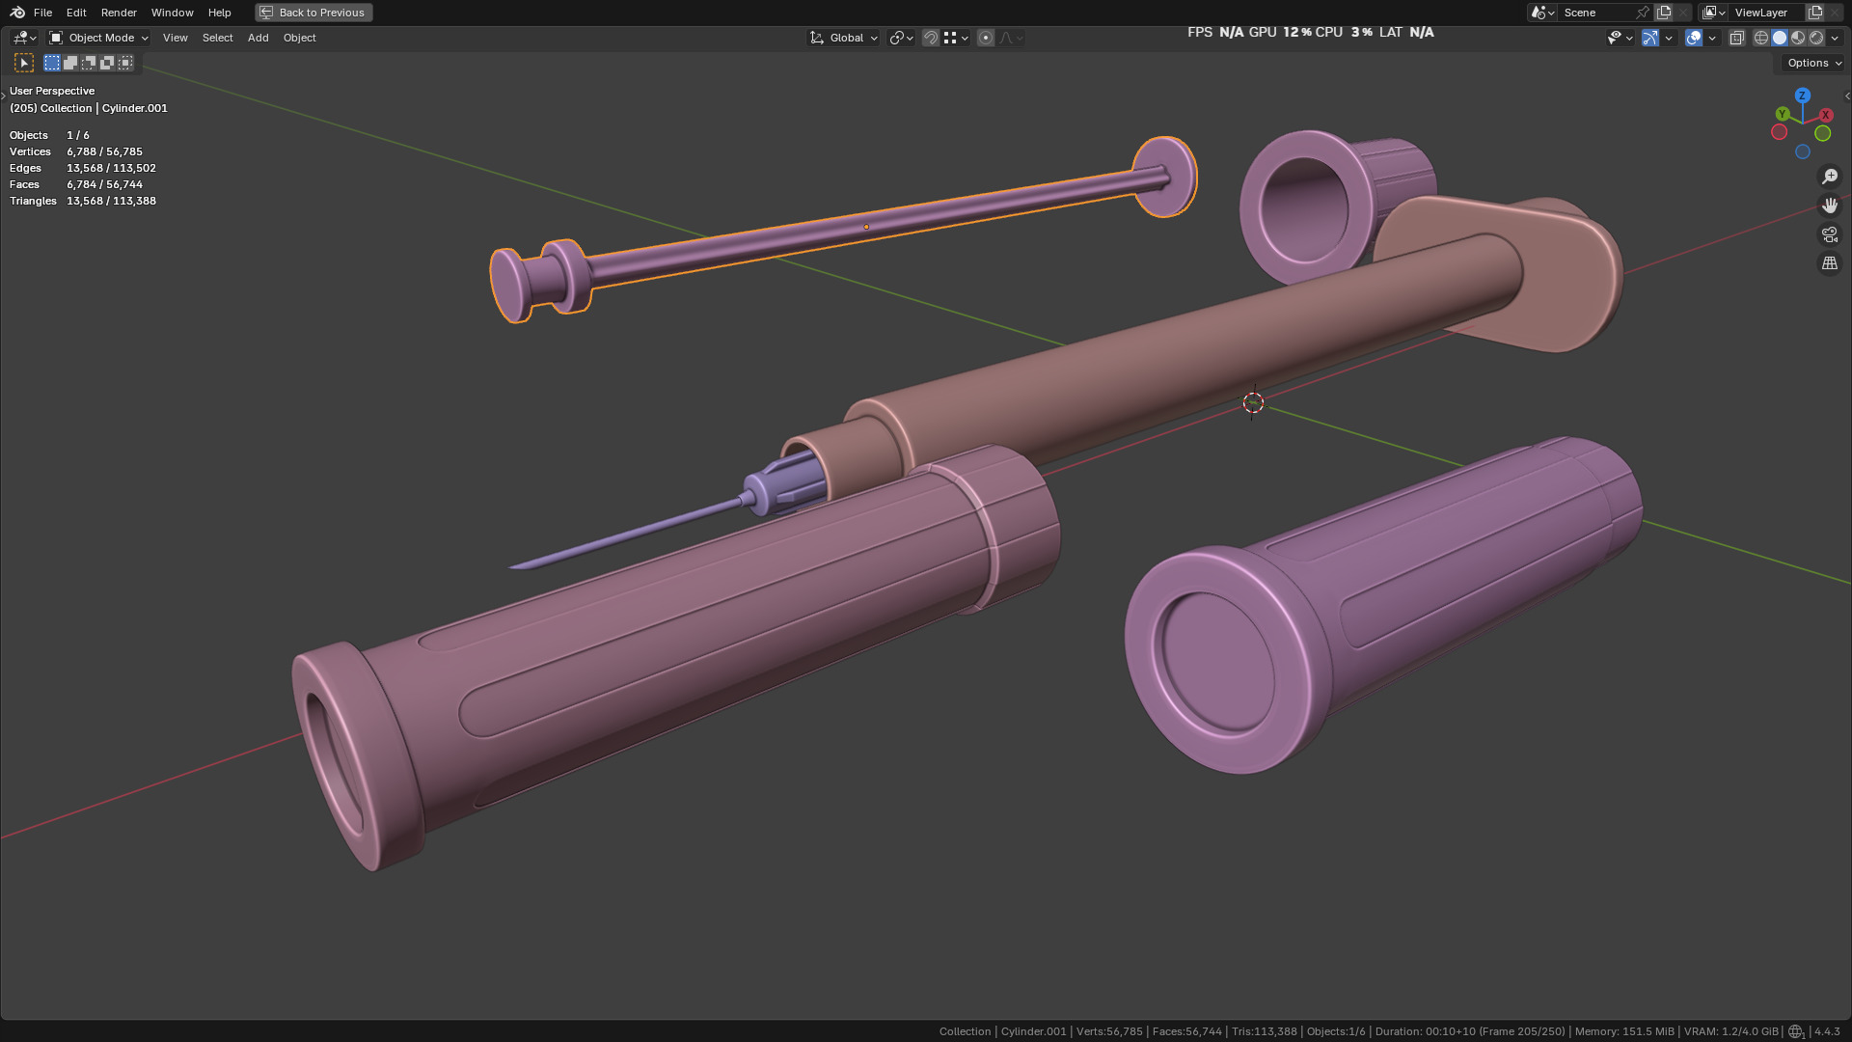The height and width of the screenshot is (1042, 1852).
Task: Choose Set a new selection mode
Action: pyautogui.click(x=52, y=63)
